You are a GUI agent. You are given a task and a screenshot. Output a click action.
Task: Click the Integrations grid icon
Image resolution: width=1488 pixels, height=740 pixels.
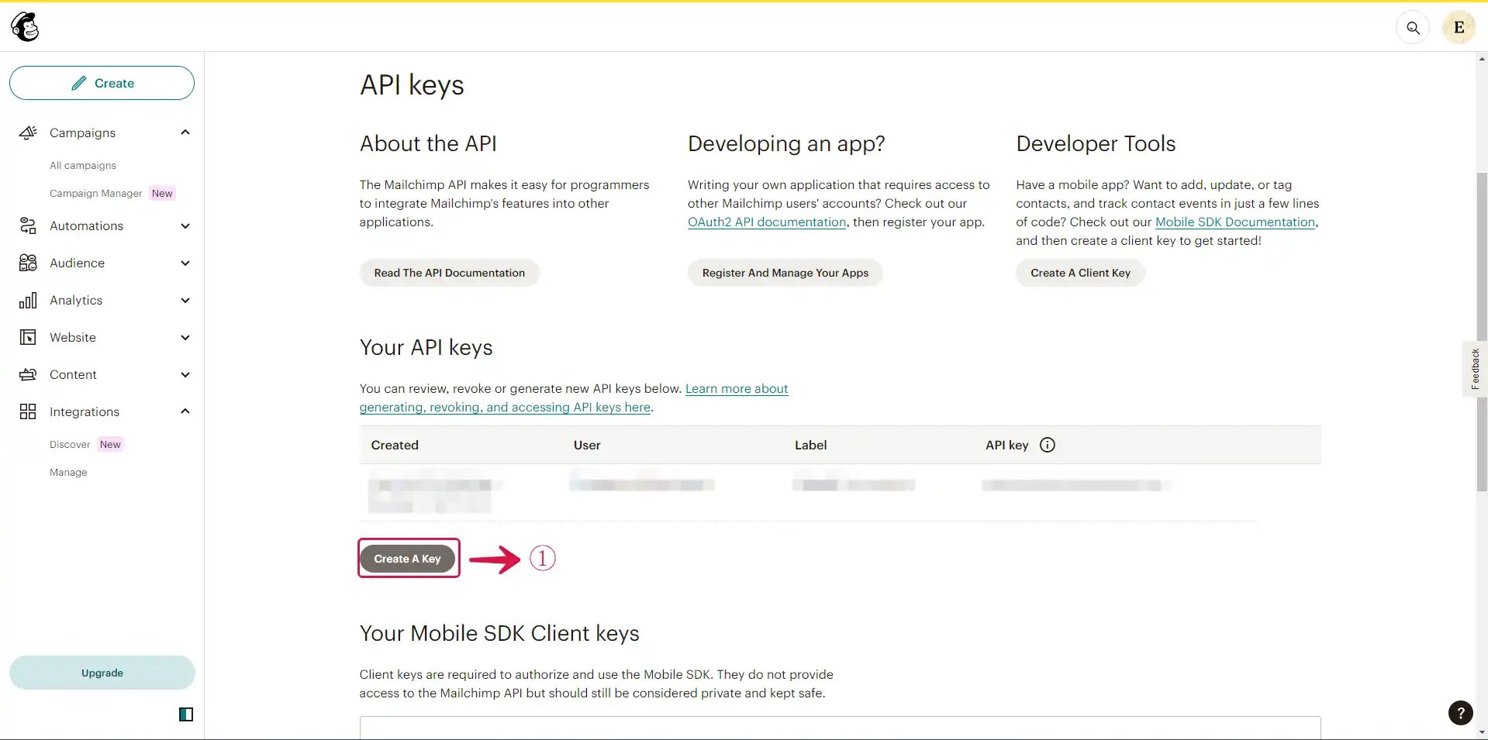(x=28, y=411)
